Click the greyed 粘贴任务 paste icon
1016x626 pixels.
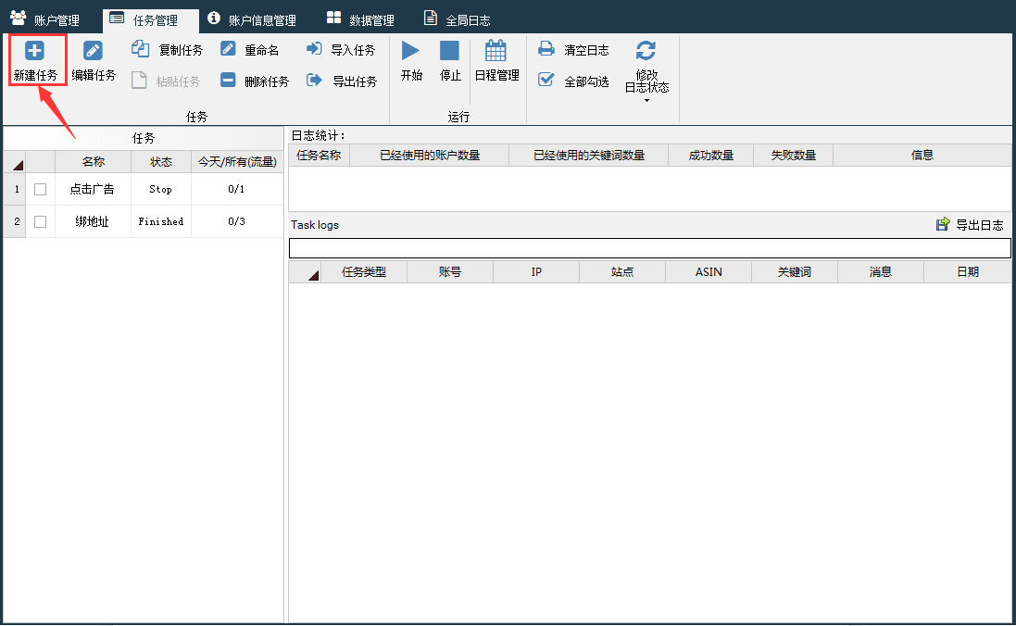[139, 81]
